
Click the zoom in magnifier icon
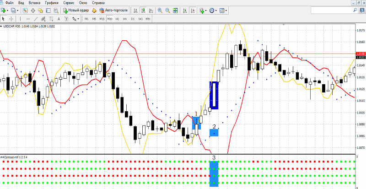[x=160, y=10]
